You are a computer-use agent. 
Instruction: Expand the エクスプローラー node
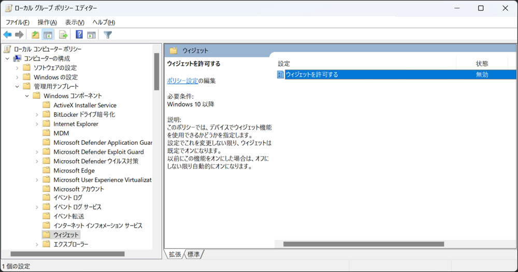pyautogui.click(x=37, y=244)
